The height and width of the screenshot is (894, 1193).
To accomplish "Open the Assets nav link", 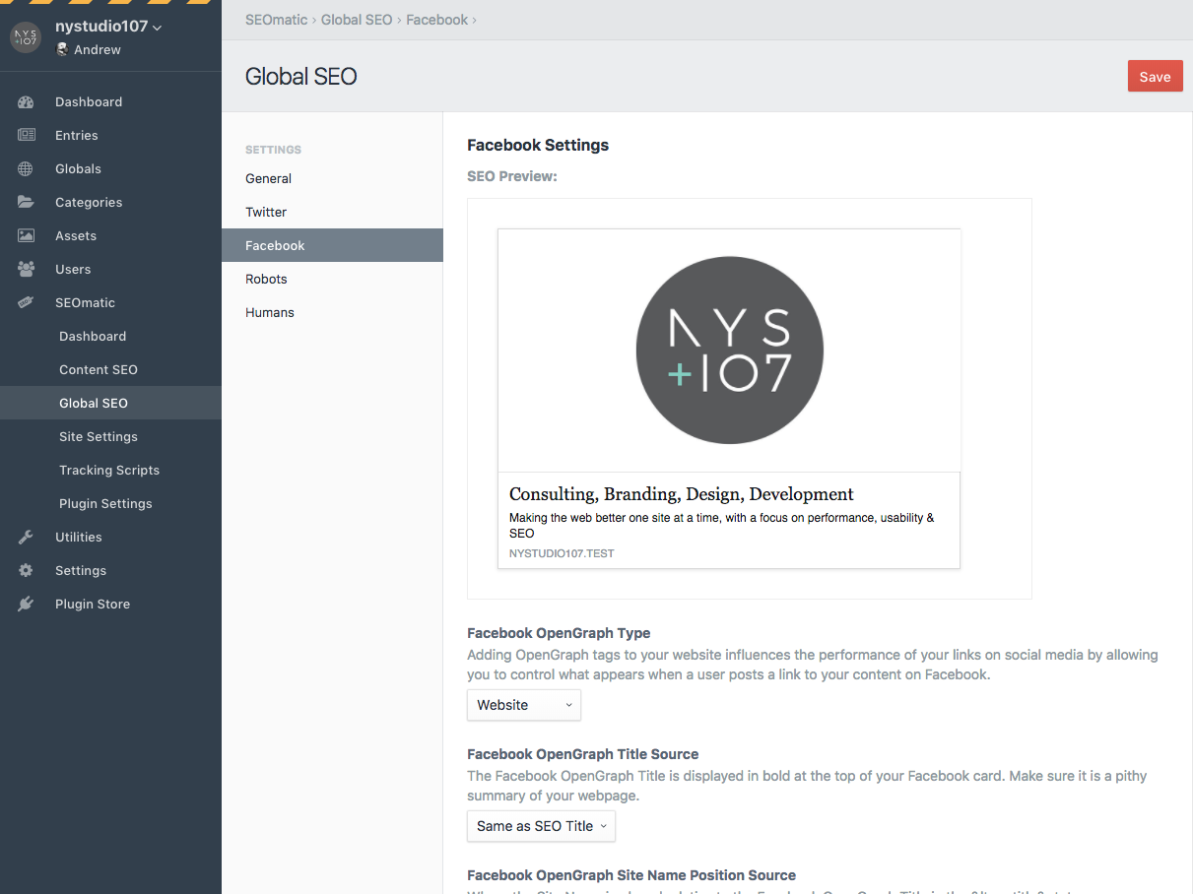I will point(76,235).
